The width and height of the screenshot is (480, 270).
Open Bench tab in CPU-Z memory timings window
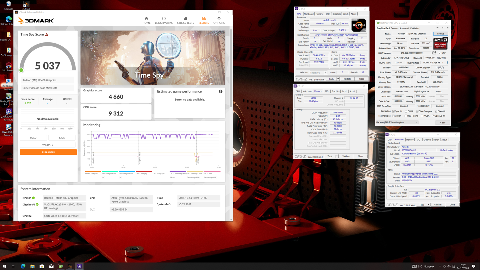(344, 91)
